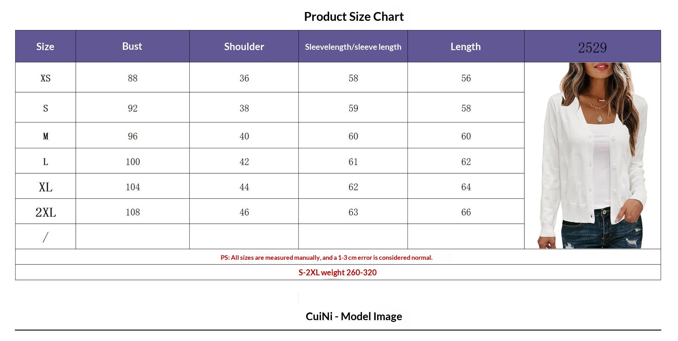The width and height of the screenshot is (678, 341).
Task: Click the sleeve length value 59
Action: tap(353, 108)
